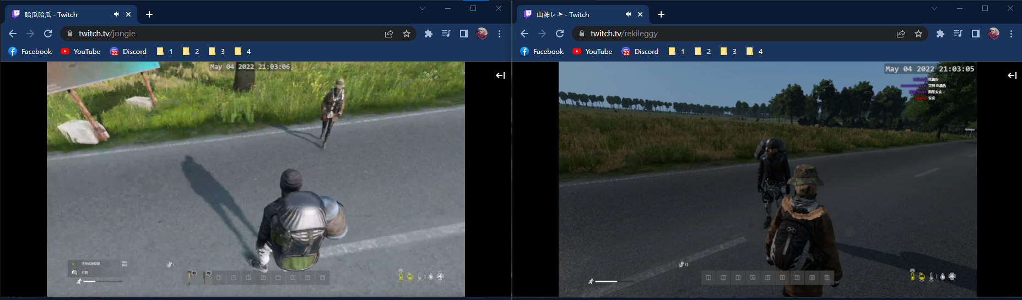Viewport: 1022px width, 300px height.
Task: Click the rekileggy stream video player
Action: (767, 179)
